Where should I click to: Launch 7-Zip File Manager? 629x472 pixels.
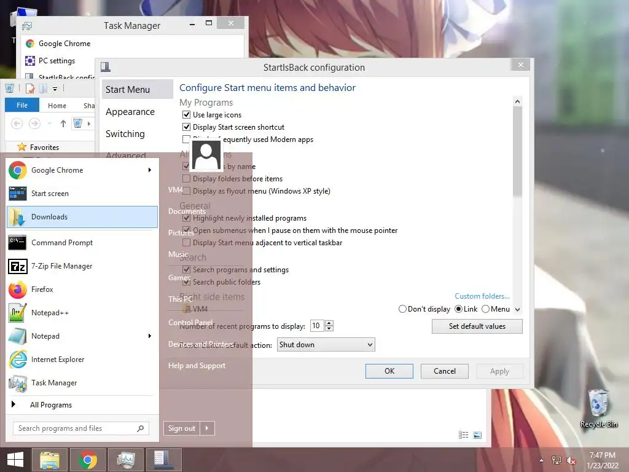tap(82, 265)
